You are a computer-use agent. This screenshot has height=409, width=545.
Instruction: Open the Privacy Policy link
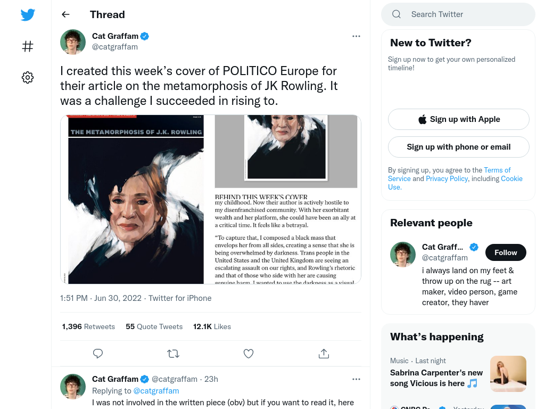point(447,178)
